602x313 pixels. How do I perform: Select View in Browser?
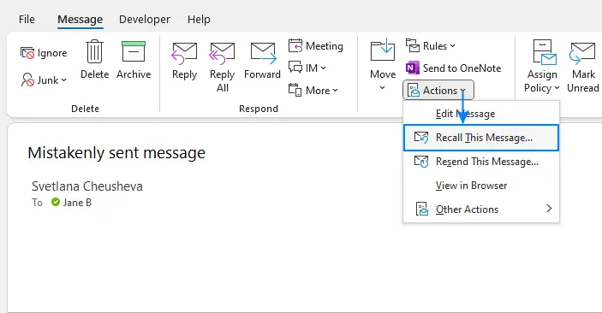point(481,186)
